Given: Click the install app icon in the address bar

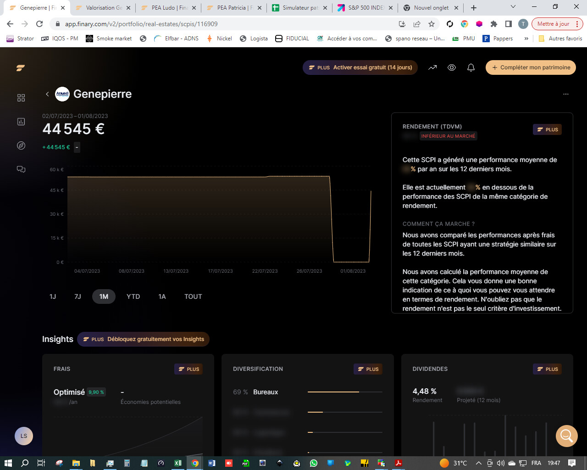Looking at the screenshot, I should 402,24.
